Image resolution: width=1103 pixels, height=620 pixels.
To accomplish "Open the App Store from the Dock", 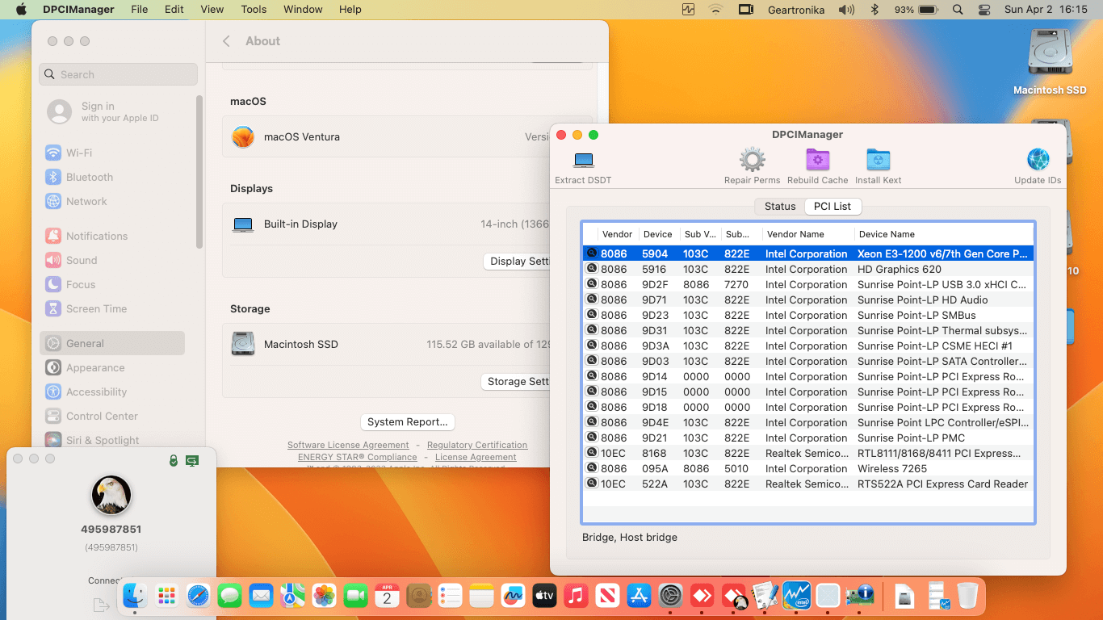I will [639, 596].
